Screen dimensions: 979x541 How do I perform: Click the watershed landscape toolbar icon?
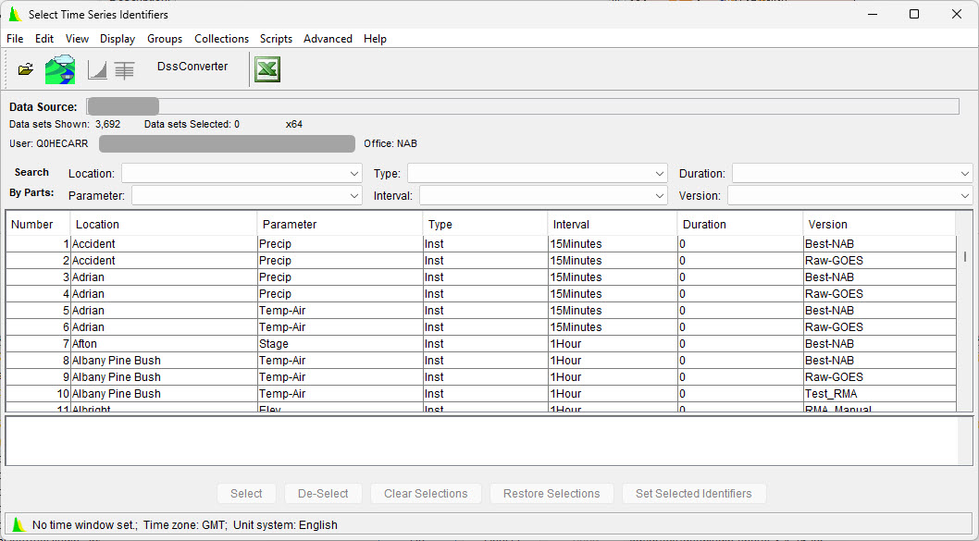click(60, 69)
